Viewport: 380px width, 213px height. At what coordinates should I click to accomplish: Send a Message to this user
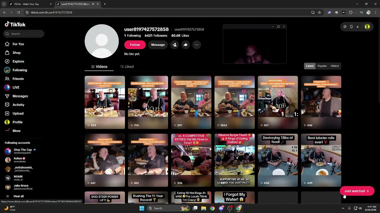click(x=158, y=45)
